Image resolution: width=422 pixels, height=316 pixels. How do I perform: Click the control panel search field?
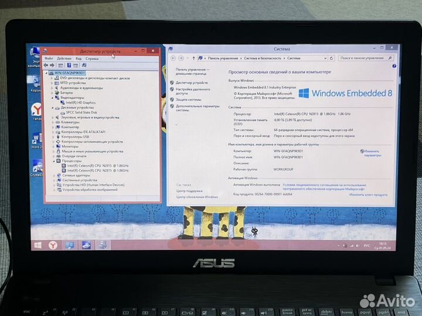point(366,58)
